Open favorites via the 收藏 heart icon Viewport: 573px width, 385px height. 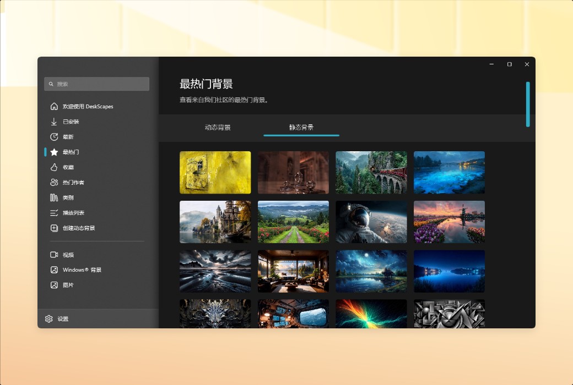[53, 167]
